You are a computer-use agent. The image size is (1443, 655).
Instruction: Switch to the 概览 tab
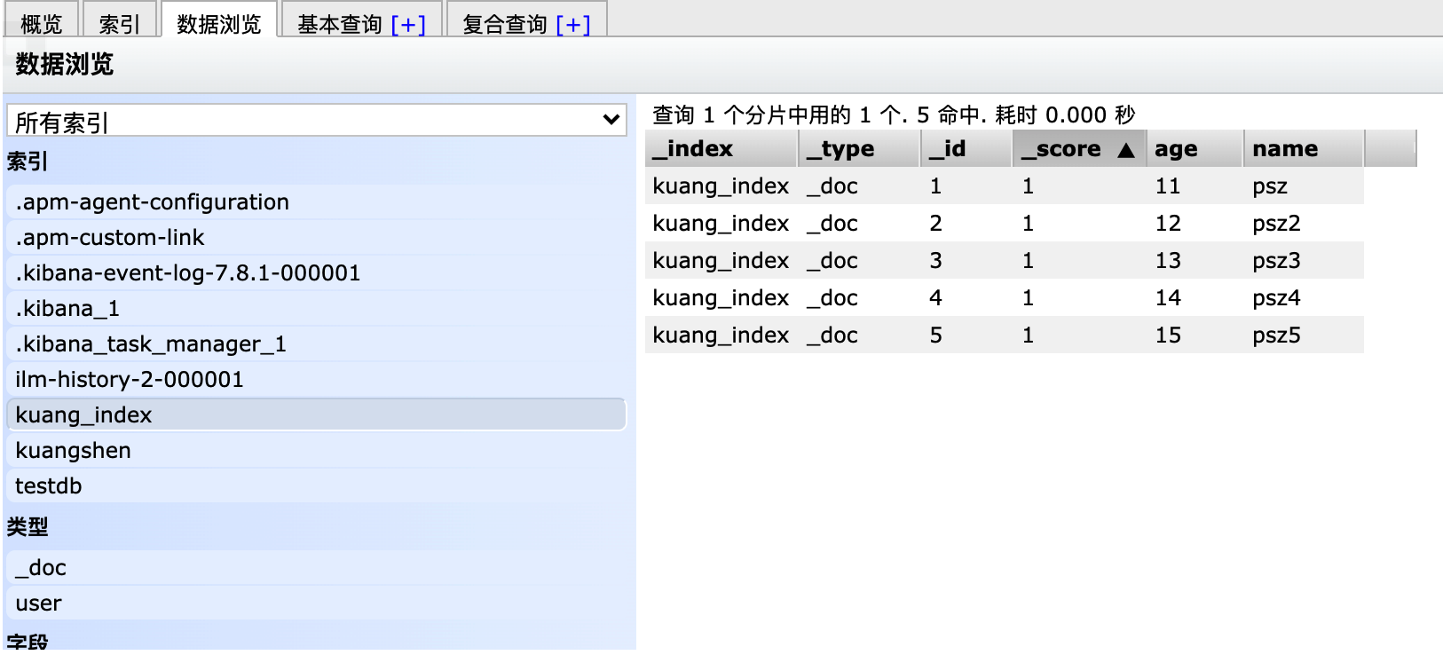pos(42,21)
